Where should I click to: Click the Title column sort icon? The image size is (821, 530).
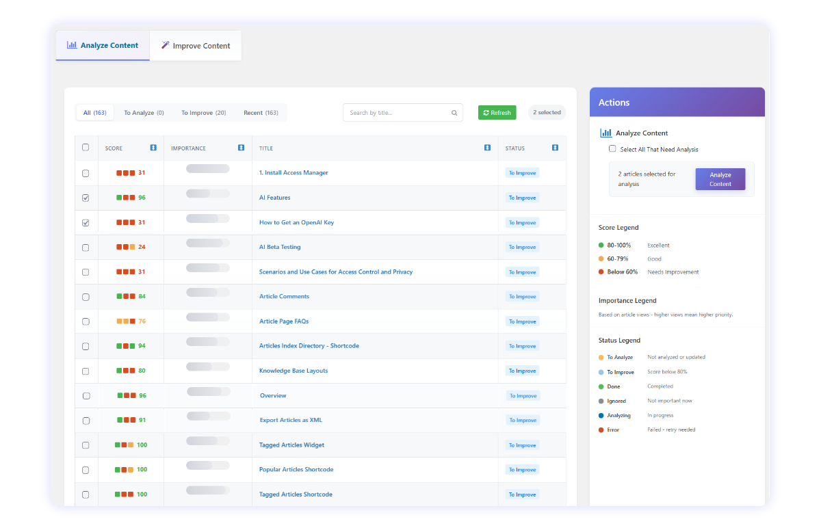click(x=487, y=148)
